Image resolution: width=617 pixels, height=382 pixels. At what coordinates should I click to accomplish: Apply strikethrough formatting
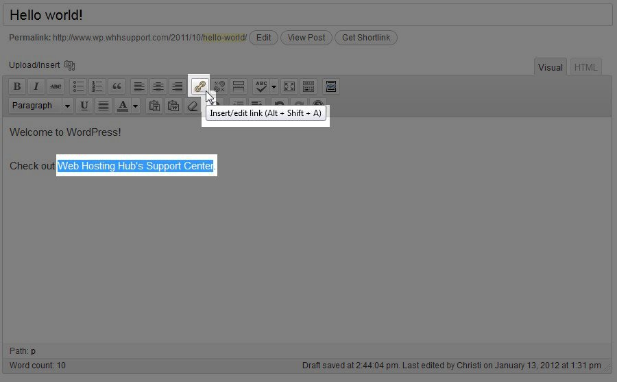[x=56, y=86]
